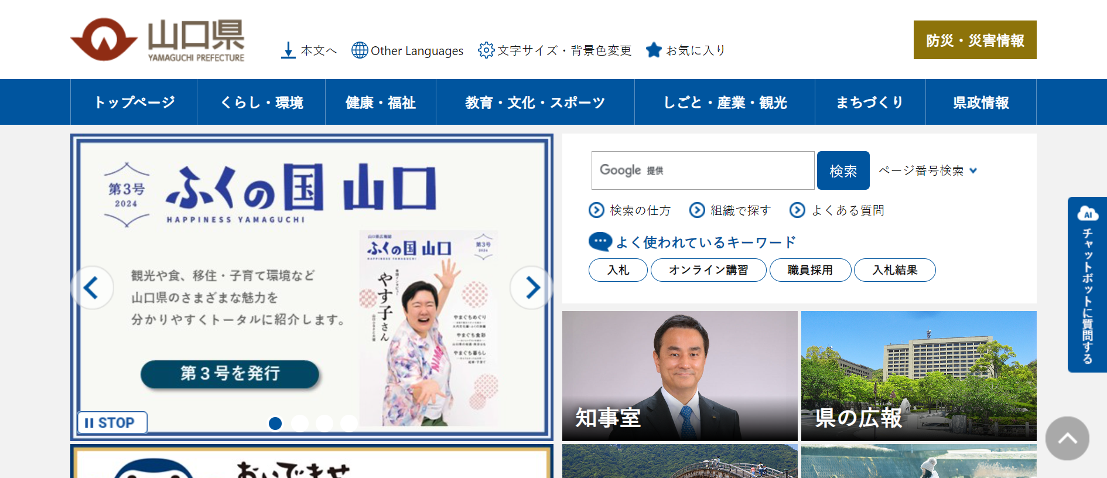Click the circled arrow icon beside 組織で探す
Screen dimensions: 1107x478
(697, 210)
